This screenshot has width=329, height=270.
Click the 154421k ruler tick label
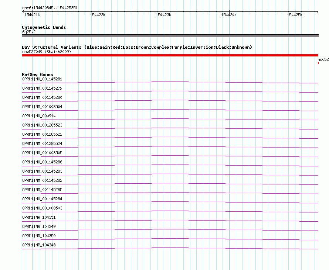pos(32,15)
